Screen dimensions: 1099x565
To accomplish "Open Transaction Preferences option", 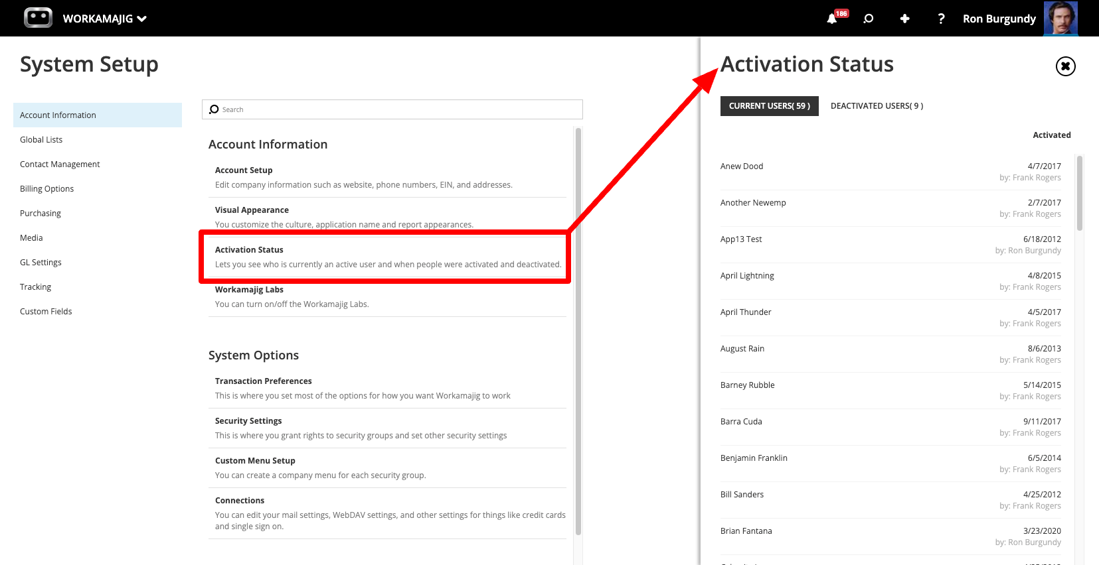I will click(387, 388).
